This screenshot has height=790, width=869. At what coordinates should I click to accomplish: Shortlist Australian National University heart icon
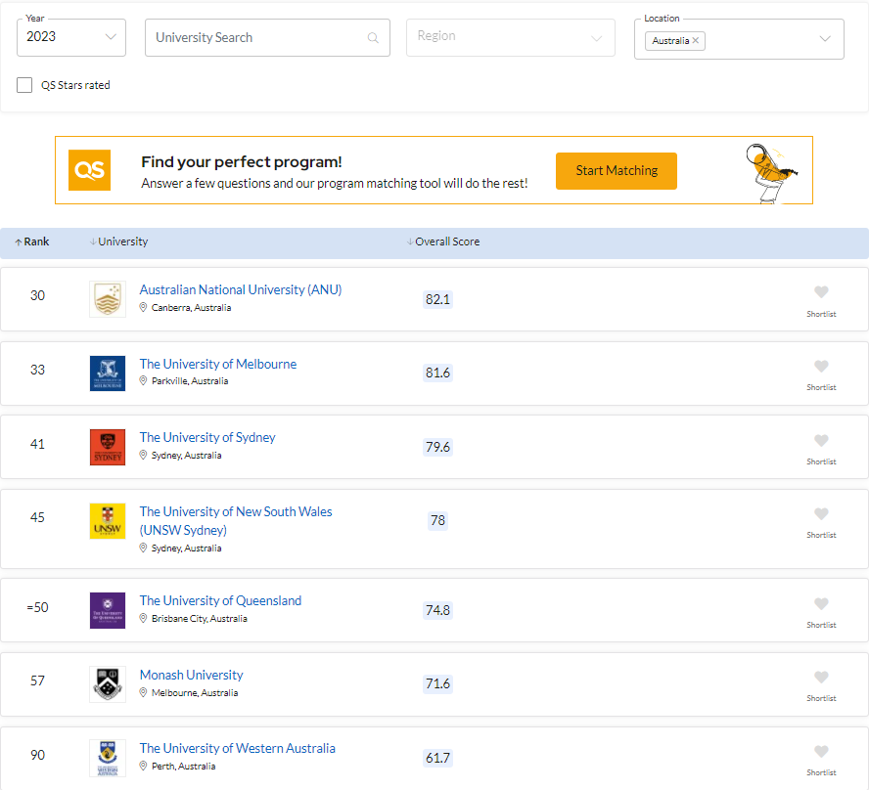pyautogui.click(x=821, y=292)
